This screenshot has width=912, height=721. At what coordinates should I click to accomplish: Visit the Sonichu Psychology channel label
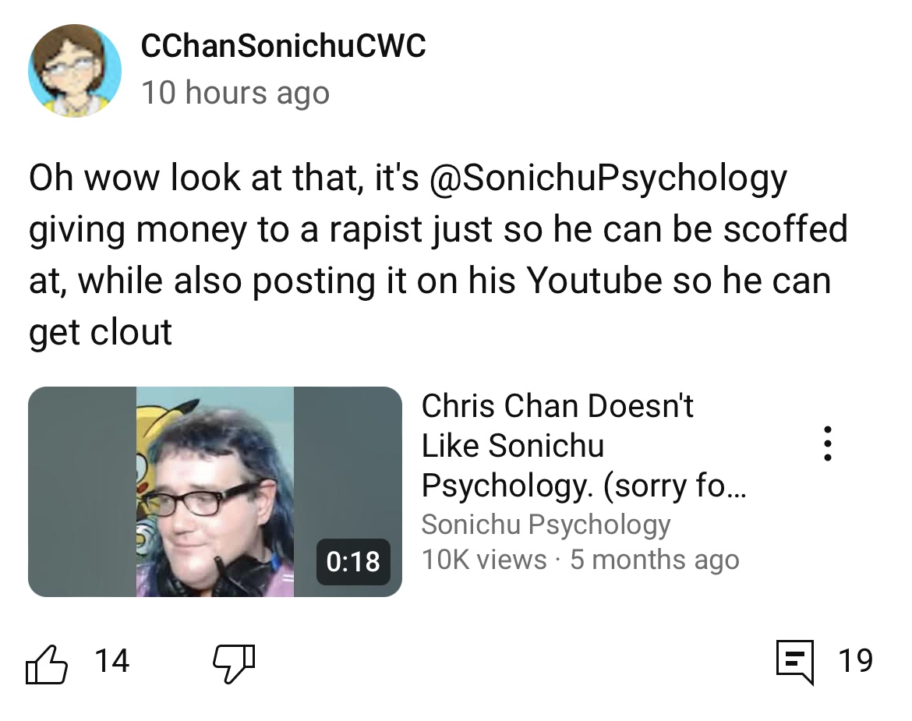coord(546,525)
